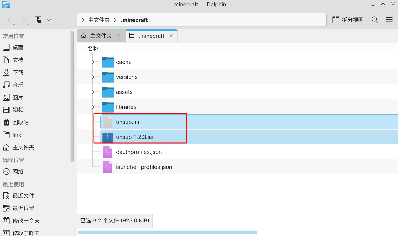The height and width of the screenshot is (236, 398).
Task: Switch to the 主文件夹 tab
Action: coord(101,36)
